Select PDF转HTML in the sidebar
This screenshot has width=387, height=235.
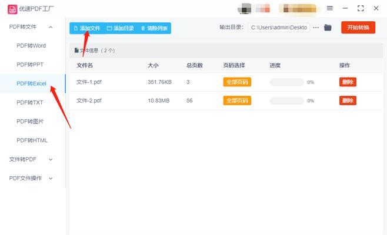[x=32, y=140]
